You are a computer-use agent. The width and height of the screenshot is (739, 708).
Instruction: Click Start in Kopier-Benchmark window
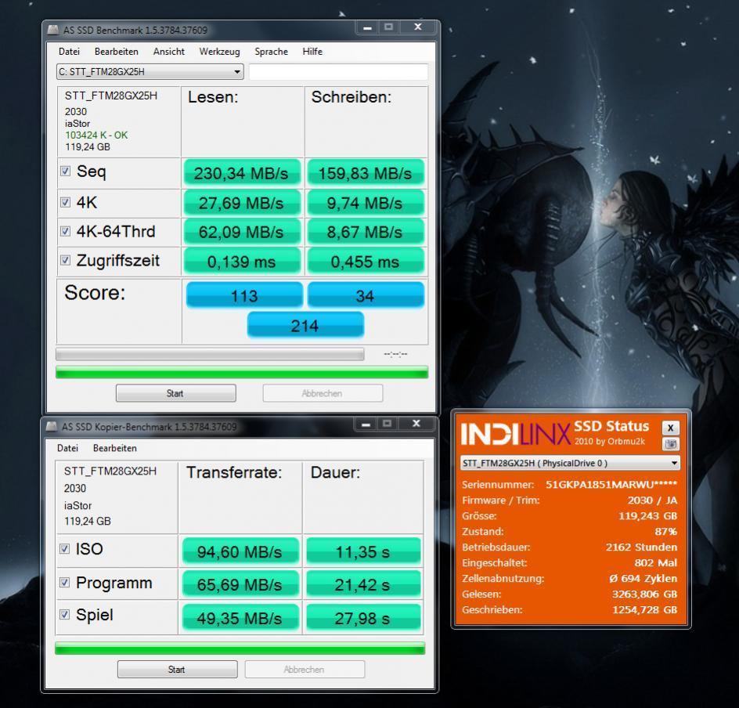177,670
